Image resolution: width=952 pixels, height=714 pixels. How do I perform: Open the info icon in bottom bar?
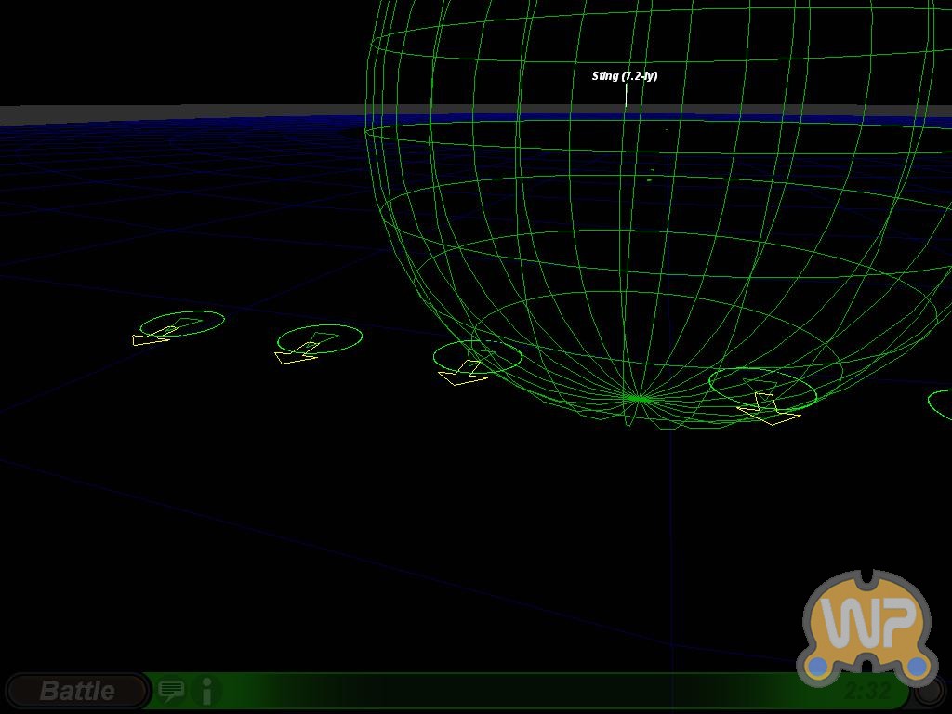click(206, 691)
